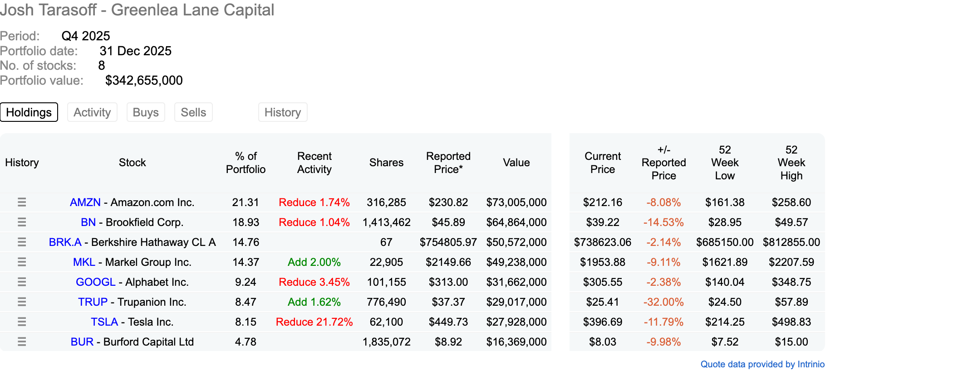Image resolution: width=953 pixels, height=375 pixels.
Task: Select Tesla reported price '$449.73'
Action: 448,322
